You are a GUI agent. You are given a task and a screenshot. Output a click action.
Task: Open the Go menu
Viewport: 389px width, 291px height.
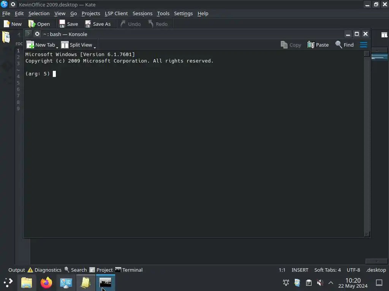[73, 13]
